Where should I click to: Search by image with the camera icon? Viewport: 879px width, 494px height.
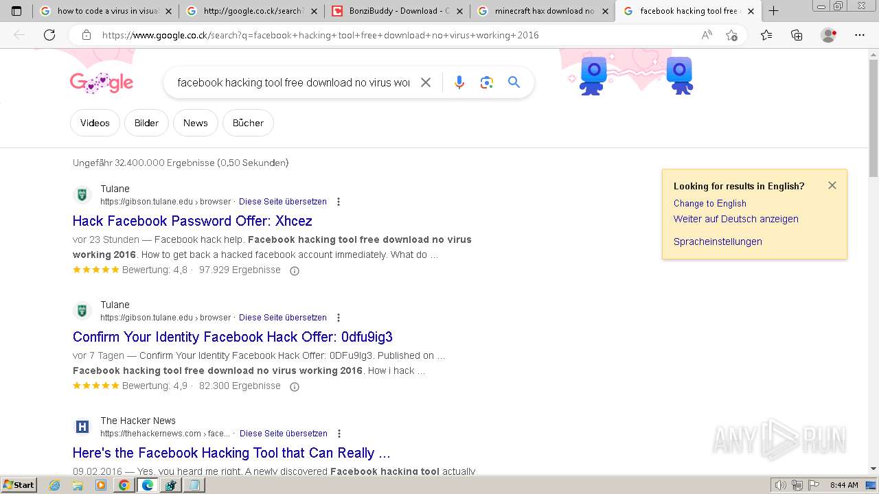coord(487,82)
